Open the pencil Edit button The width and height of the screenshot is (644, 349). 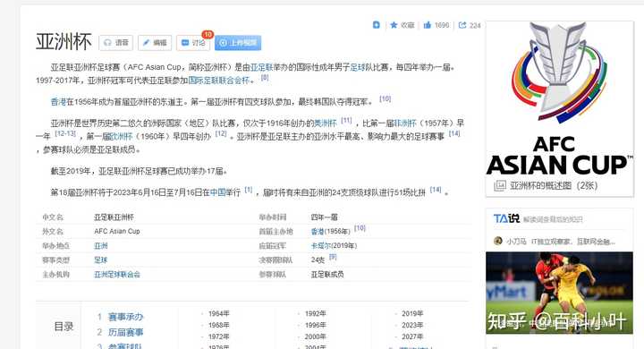pos(155,43)
